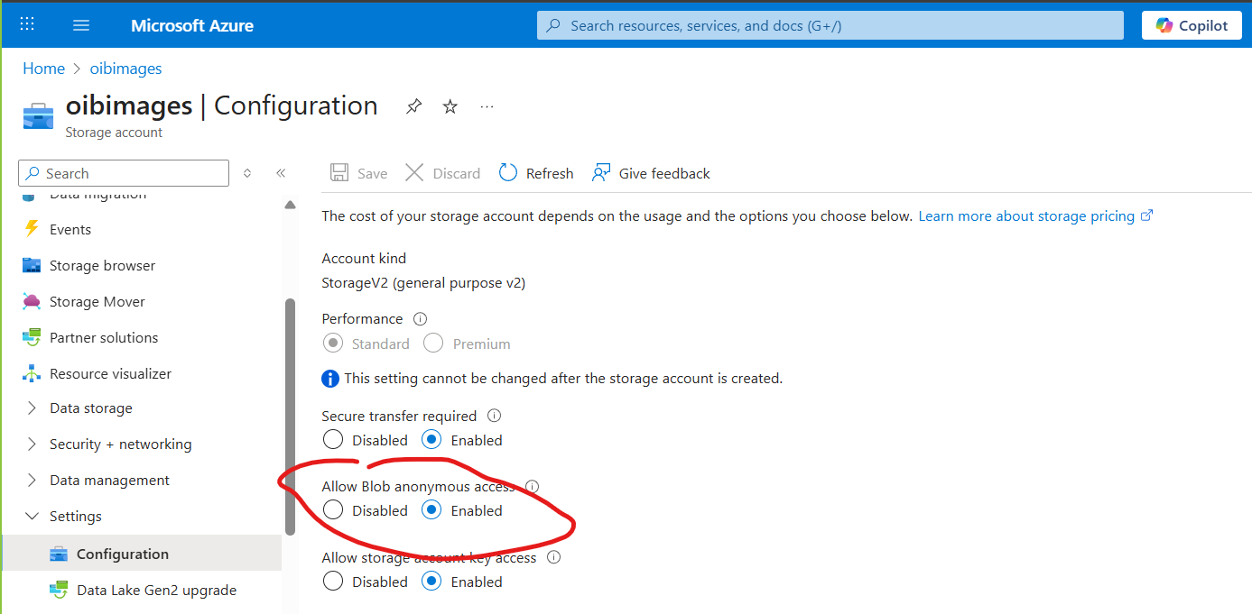Pin the Configuration page to dashboard

coord(413,105)
